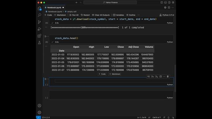
Task: Open notifications bell in status bar
Action: [x=169, y=117]
